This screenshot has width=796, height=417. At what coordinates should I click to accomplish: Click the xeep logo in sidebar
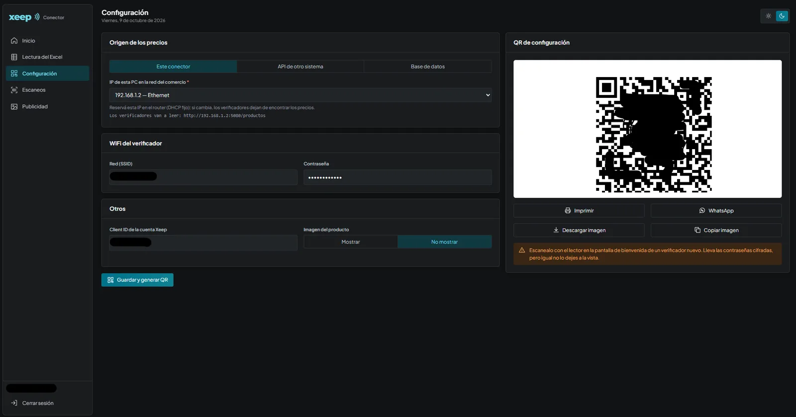(x=24, y=17)
